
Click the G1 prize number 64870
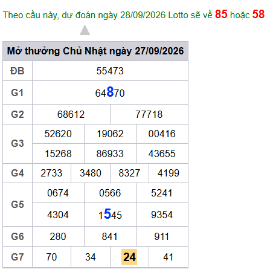pos(110,92)
